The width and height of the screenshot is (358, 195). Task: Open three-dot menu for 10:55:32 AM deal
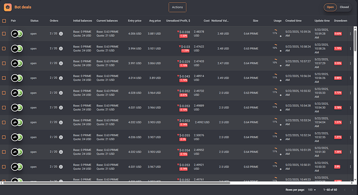tap(350, 93)
